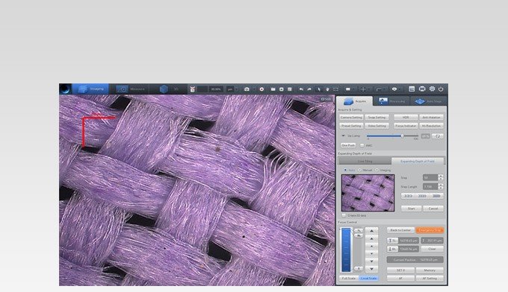Select the Manual radio button
The image size is (508, 292).
pyautogui.click(x=359, y=170)
